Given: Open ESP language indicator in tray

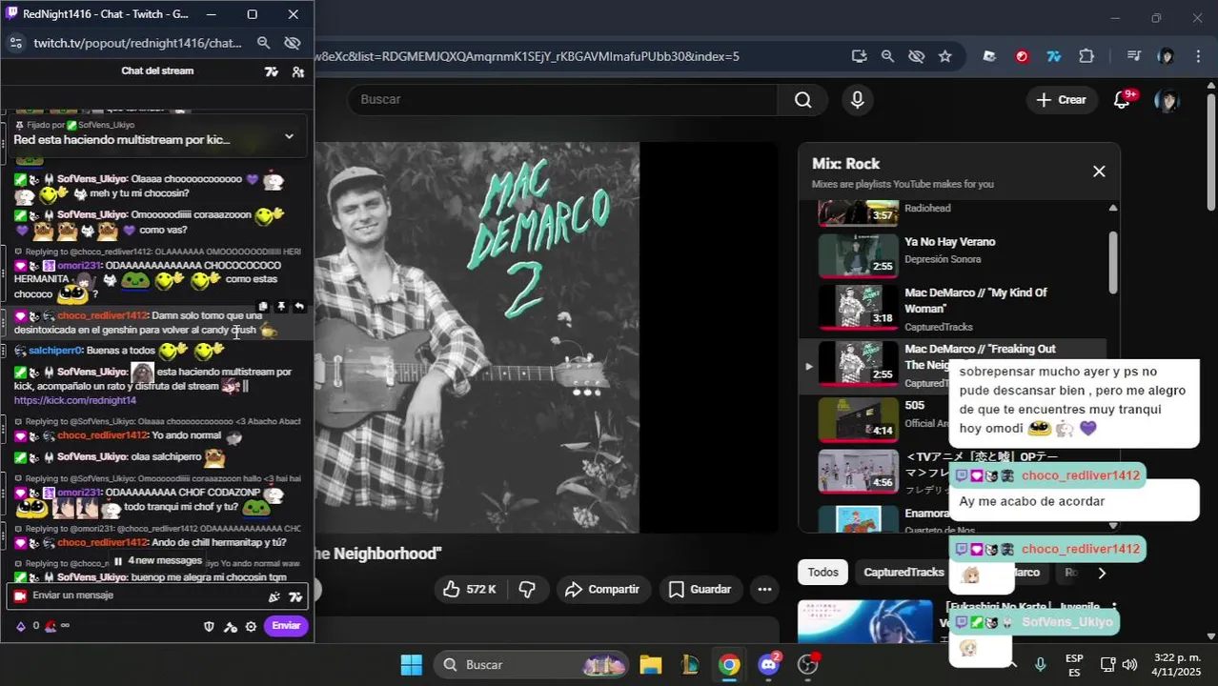Looking at the screenshot, I should point(1074,664).
